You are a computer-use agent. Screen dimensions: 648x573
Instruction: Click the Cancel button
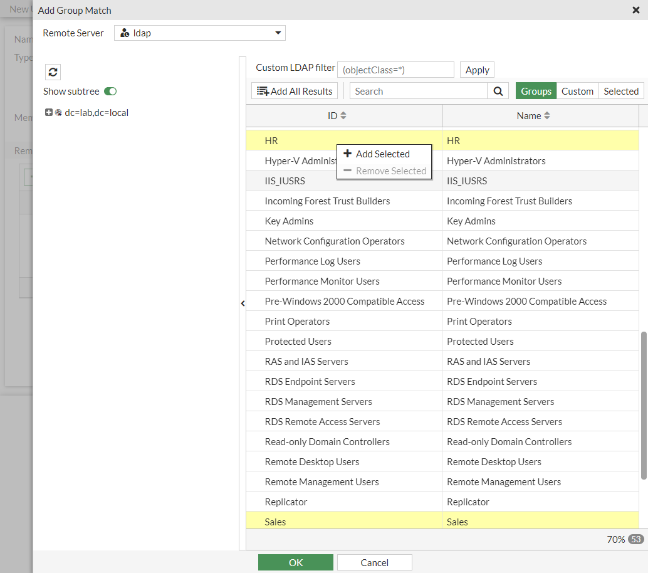tap(374, 562)
